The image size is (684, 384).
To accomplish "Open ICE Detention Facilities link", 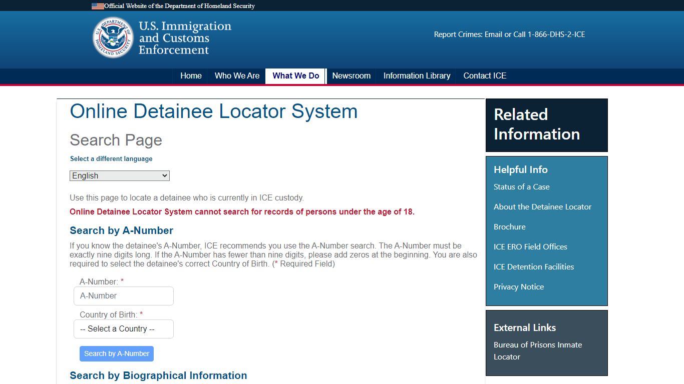I will click(x=533, y=267).
